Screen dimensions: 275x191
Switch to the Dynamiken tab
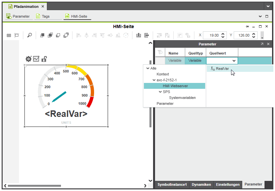click(201, 184)
